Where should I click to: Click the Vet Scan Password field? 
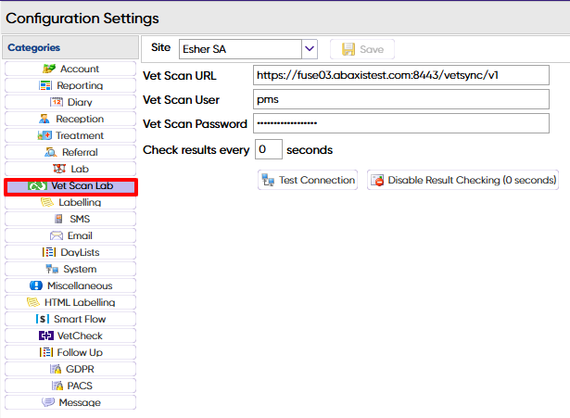click(x=401, y=123)
